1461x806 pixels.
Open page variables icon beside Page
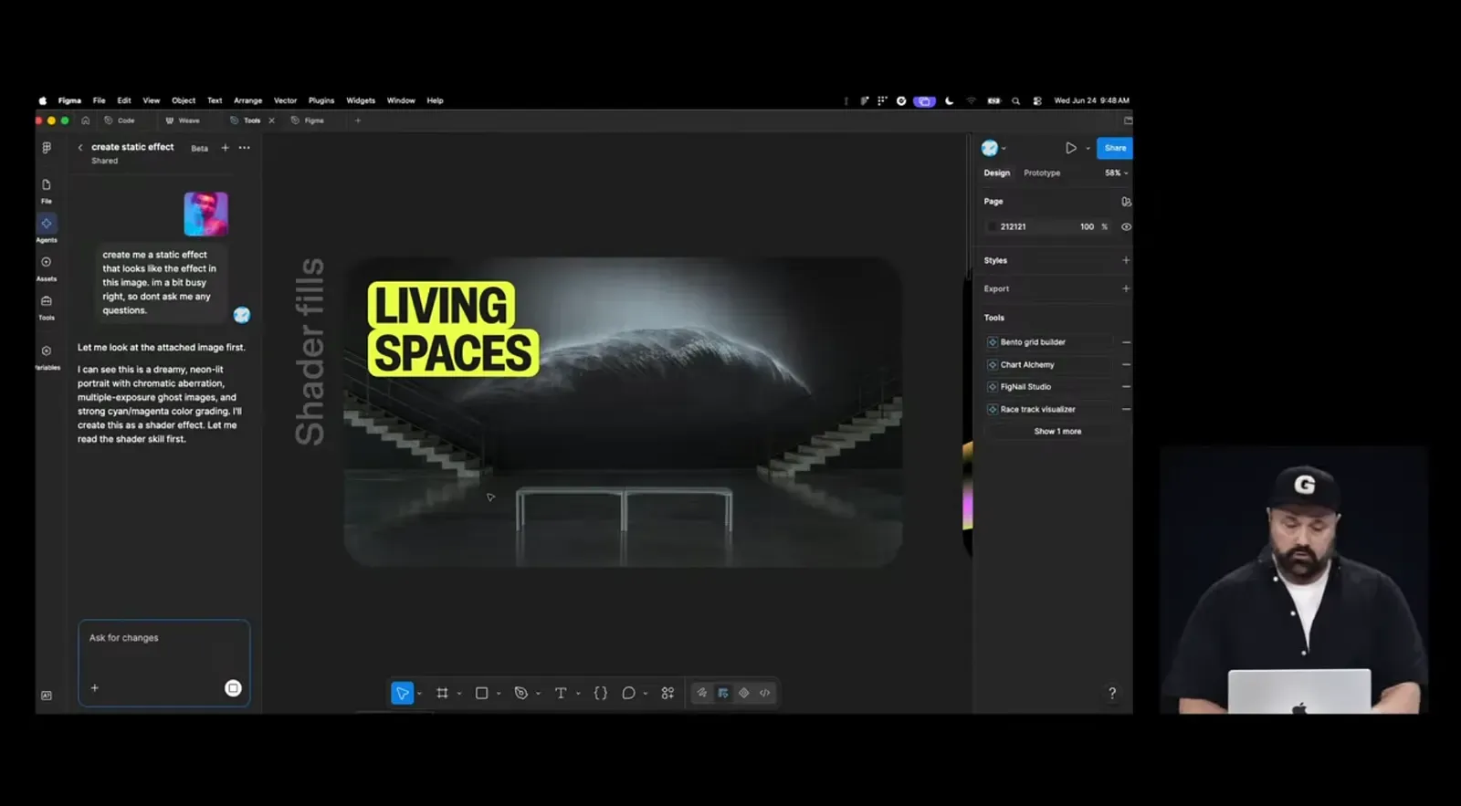pos(1126,202)
